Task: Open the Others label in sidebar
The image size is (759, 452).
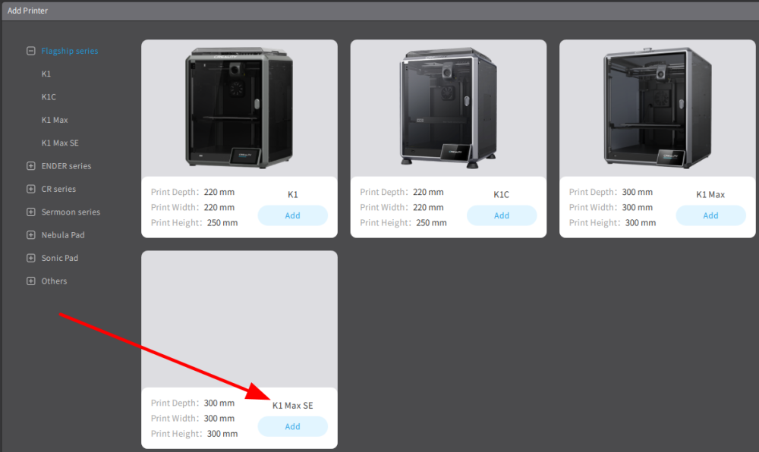Action: tap(54, 281)
